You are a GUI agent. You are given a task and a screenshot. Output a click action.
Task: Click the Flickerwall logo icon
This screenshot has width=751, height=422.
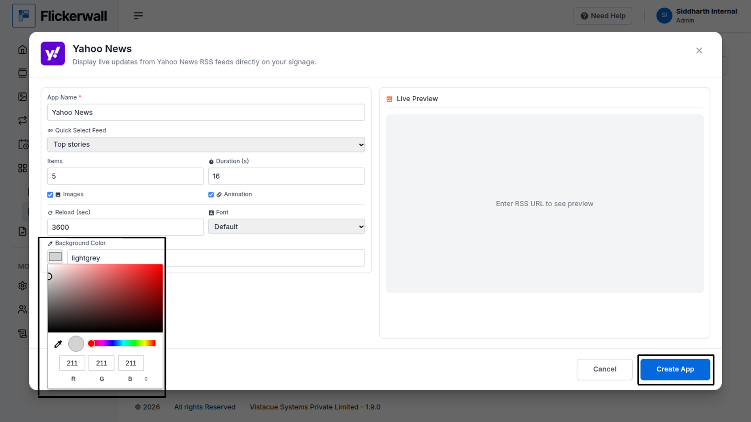[x=24, y=16]
